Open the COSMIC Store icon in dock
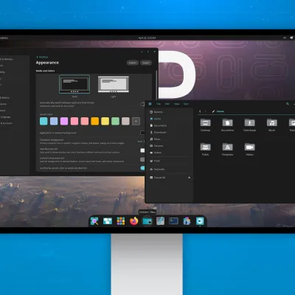Viewport: 295px width, 295px height. [187, 221]
